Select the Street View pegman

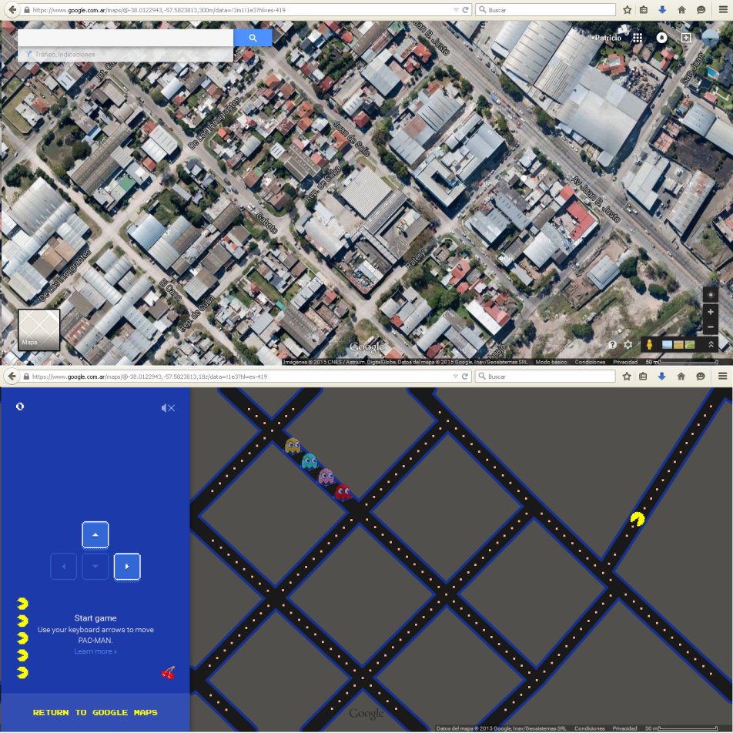649,344
